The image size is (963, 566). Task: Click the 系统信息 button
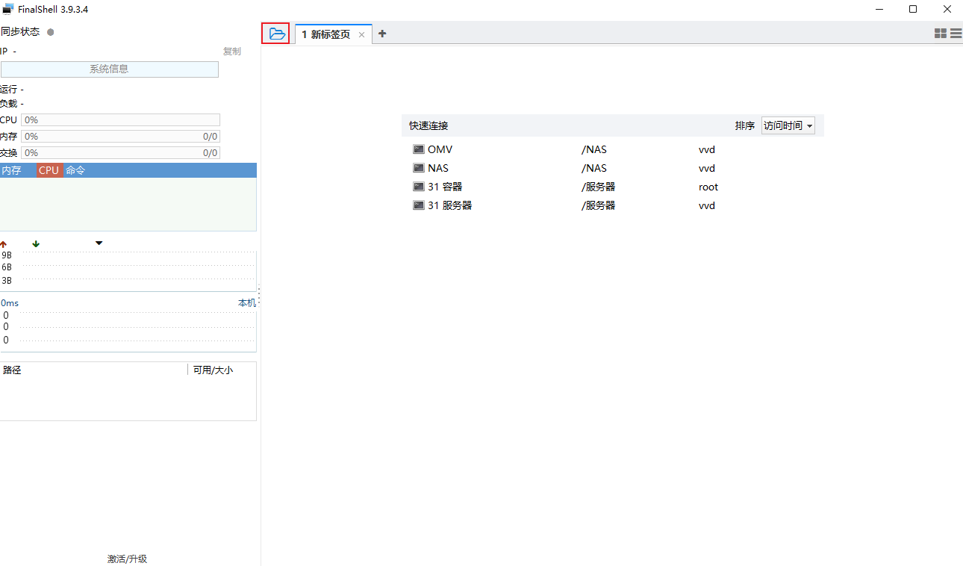pos(109,69)
